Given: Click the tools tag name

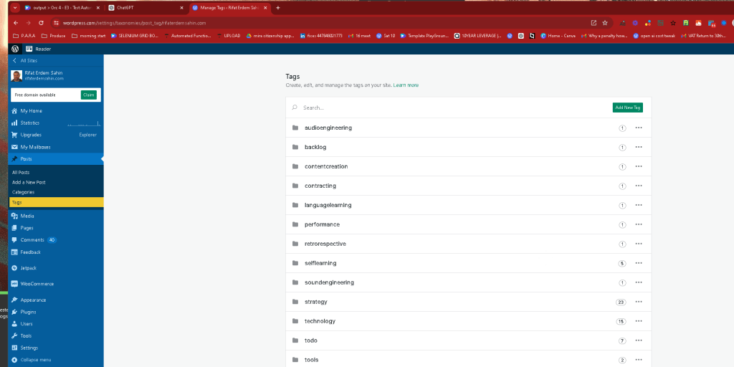Looking at the screenshot, I should tap(311, 360).
